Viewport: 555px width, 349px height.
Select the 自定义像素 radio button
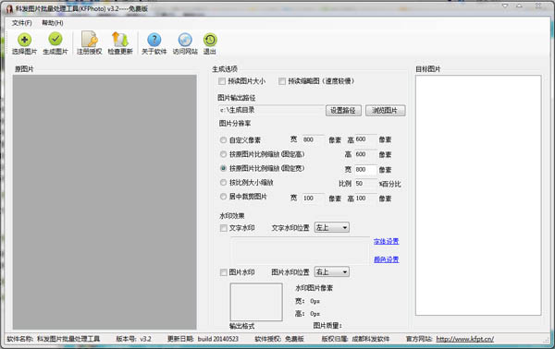[223, 140]
